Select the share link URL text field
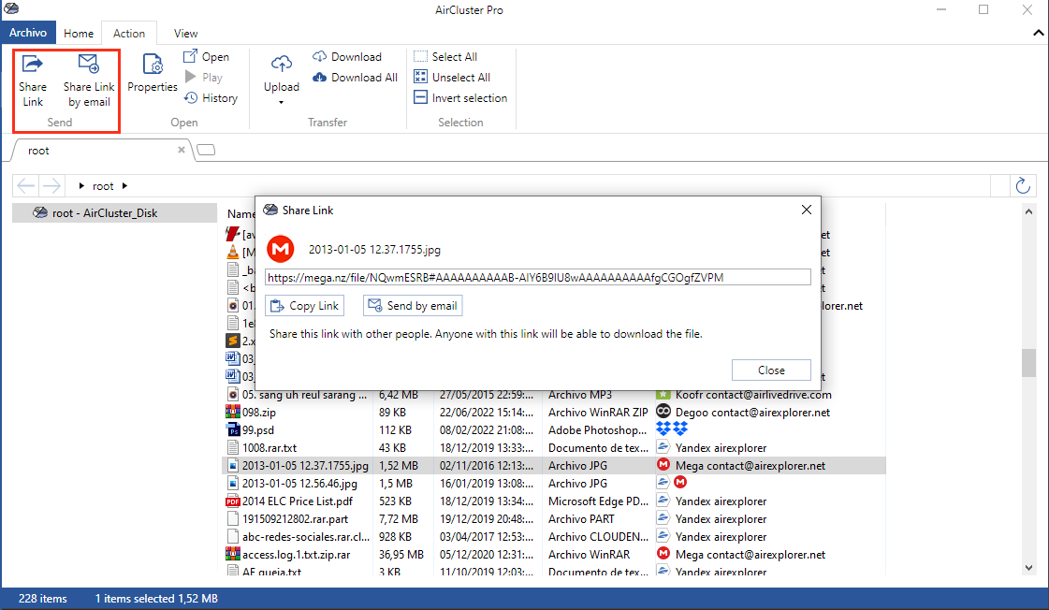 538,276
